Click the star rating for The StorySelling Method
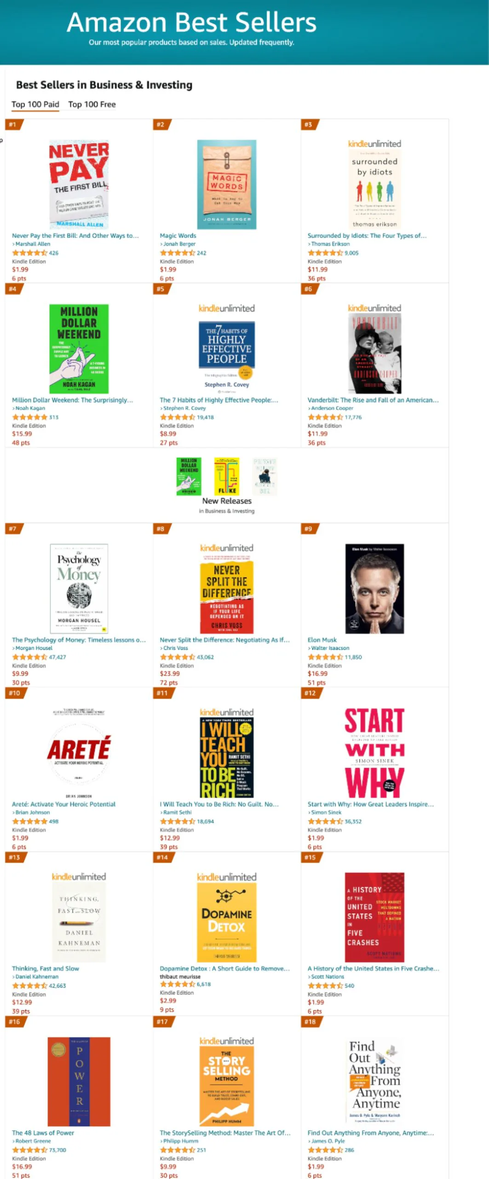Image resolution: width=489 pixels, height=1179 pixels. click(x=177, y=1150)
